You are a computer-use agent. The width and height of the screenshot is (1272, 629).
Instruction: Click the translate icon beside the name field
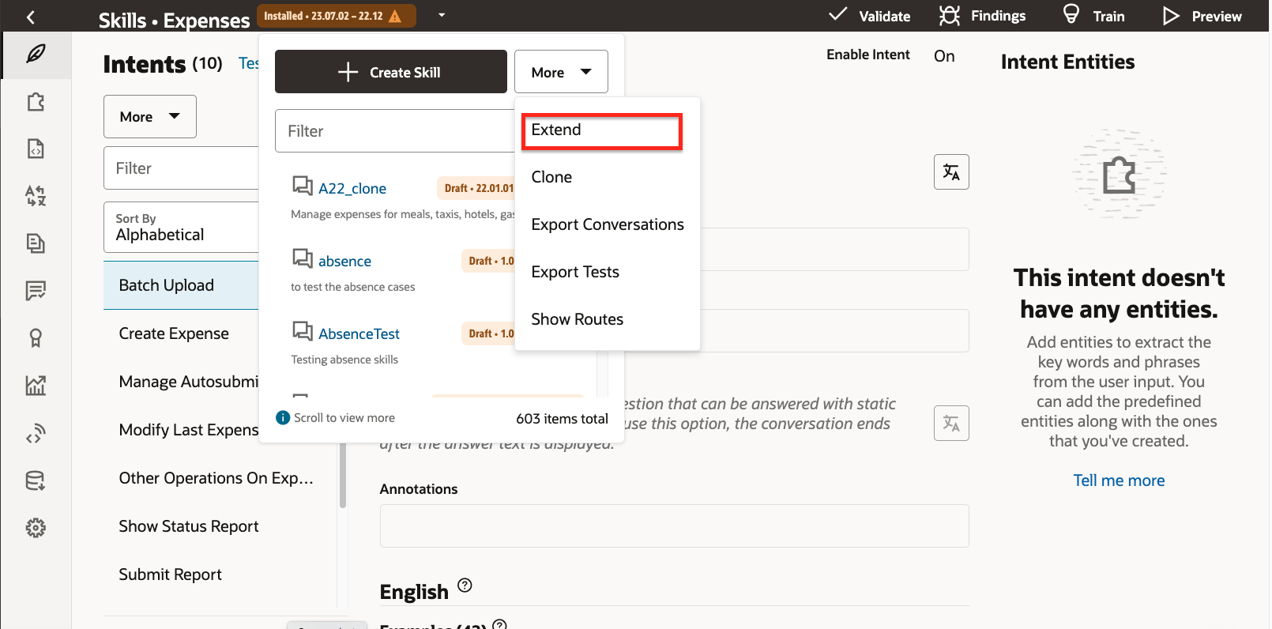[951, 172]
